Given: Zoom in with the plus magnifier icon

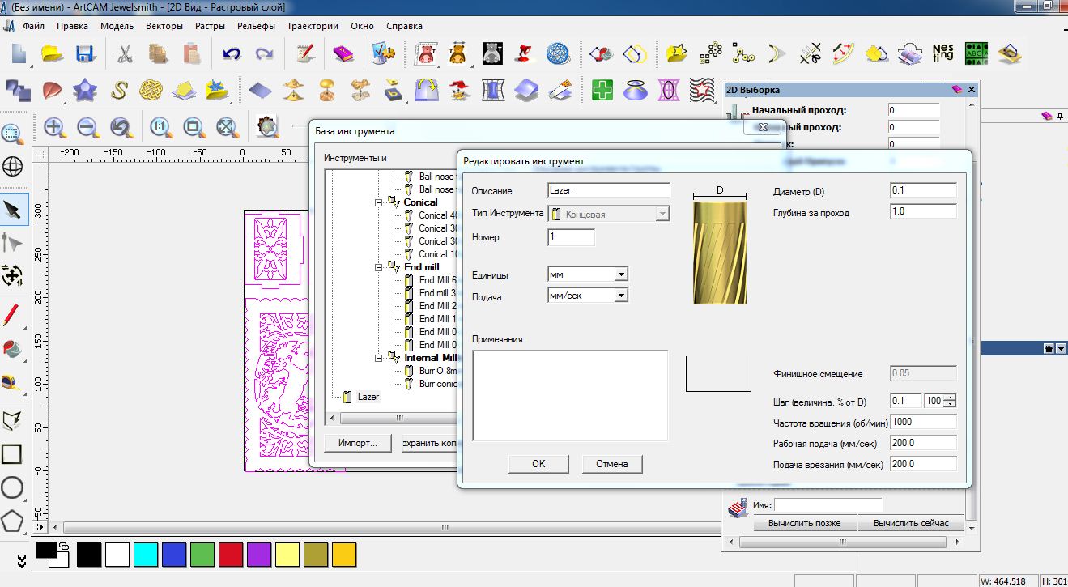Looking at the screenshot, I should coord(54,127).
